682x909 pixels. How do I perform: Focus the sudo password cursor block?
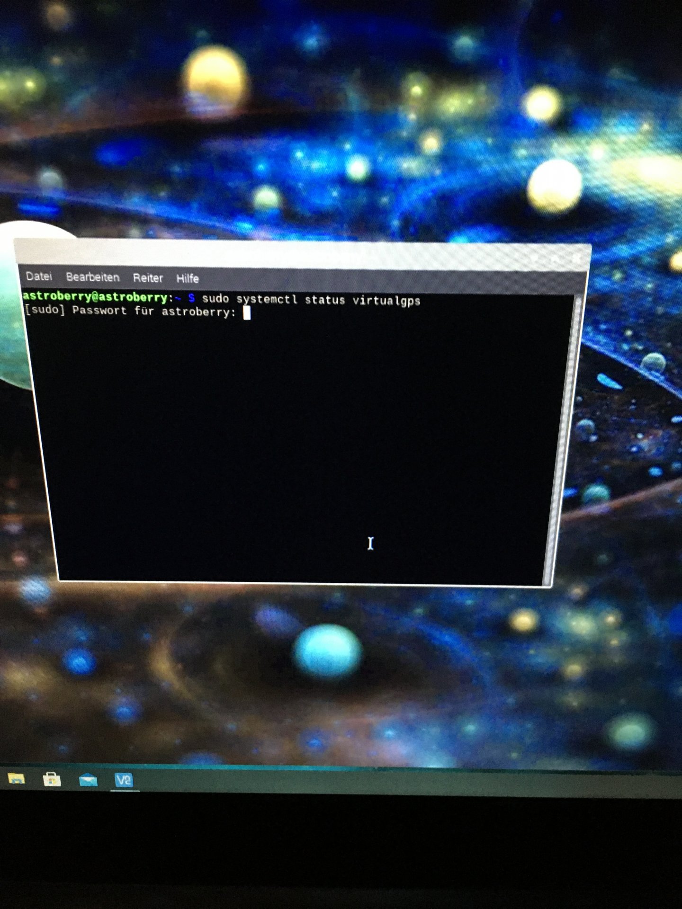(247, 312)
